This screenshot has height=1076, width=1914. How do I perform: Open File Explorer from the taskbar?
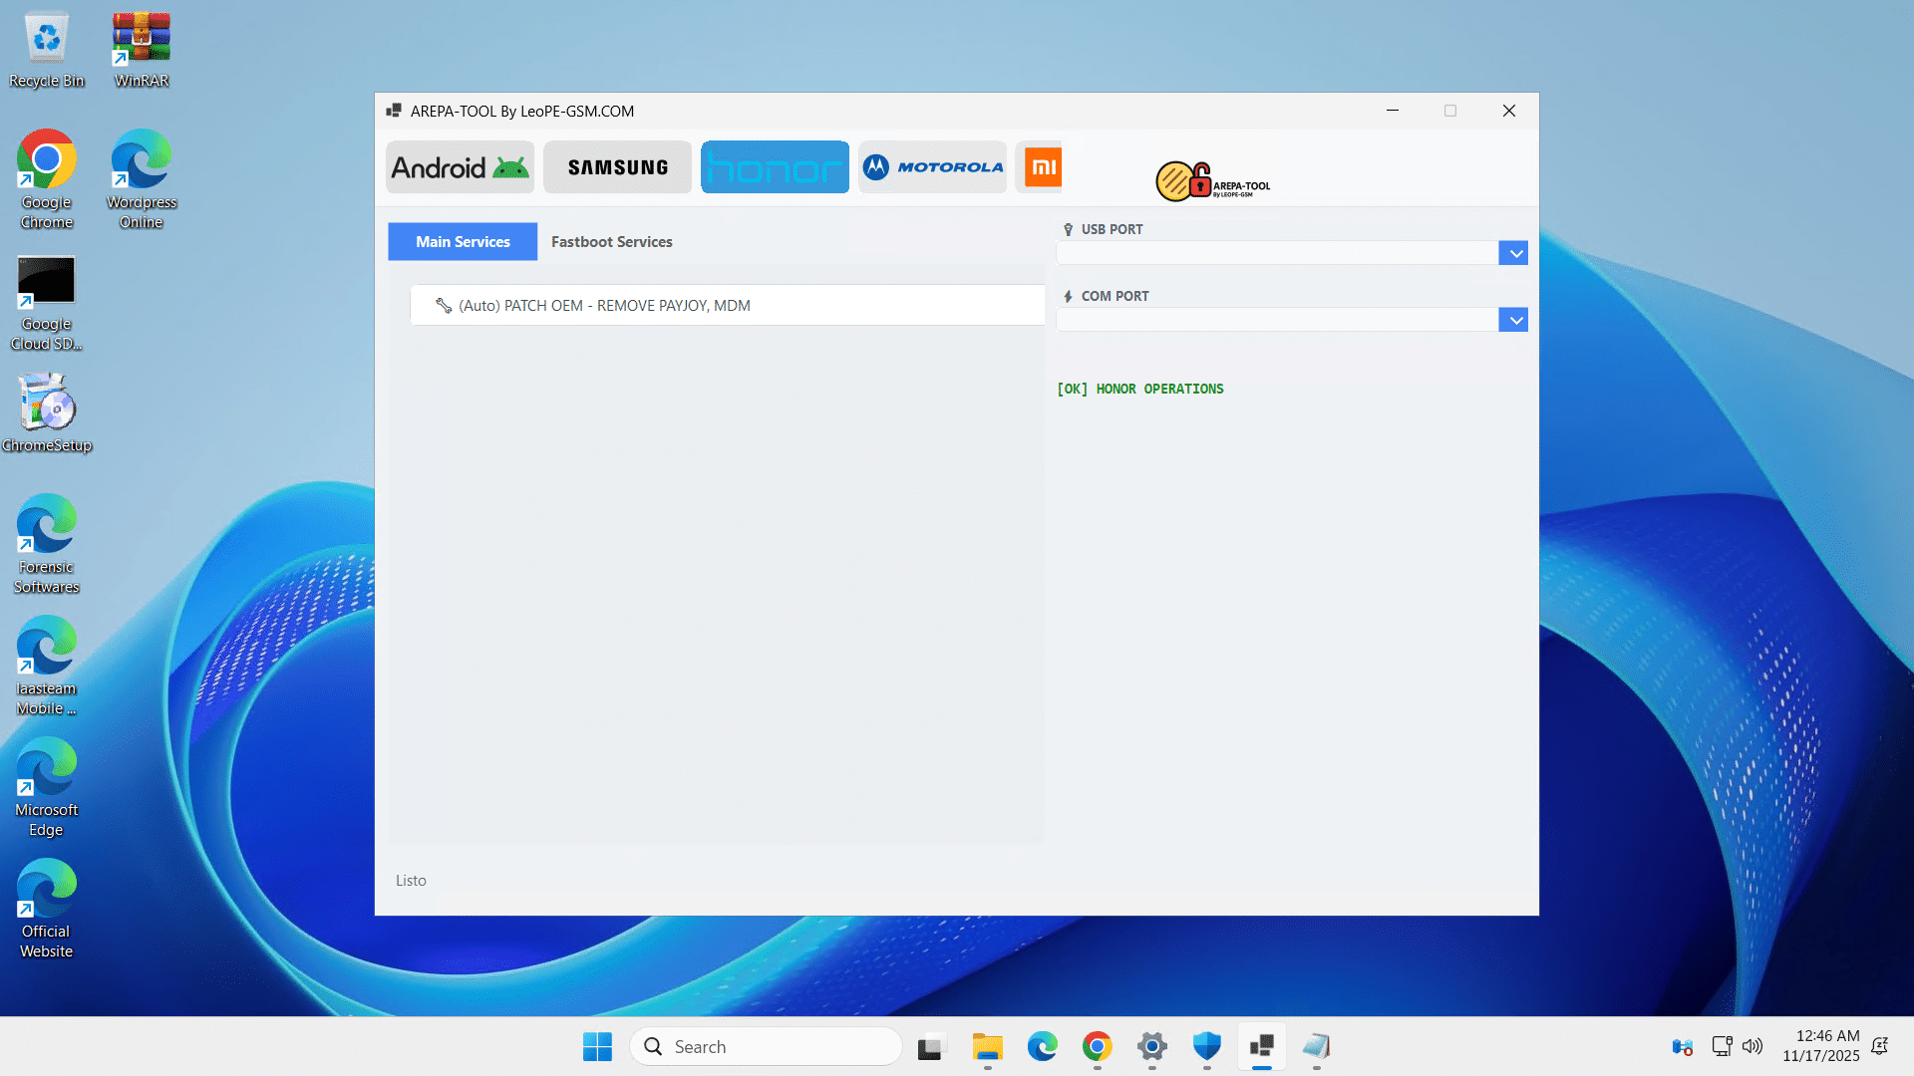coord(987,1046)
